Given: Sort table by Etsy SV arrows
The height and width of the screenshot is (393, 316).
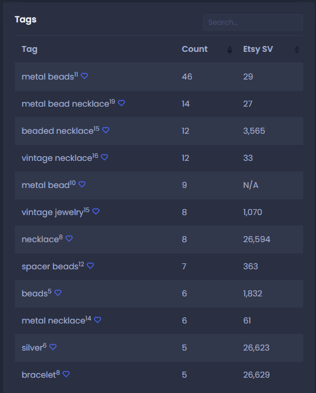Looking at the screenshot, I should coord(297,49).
